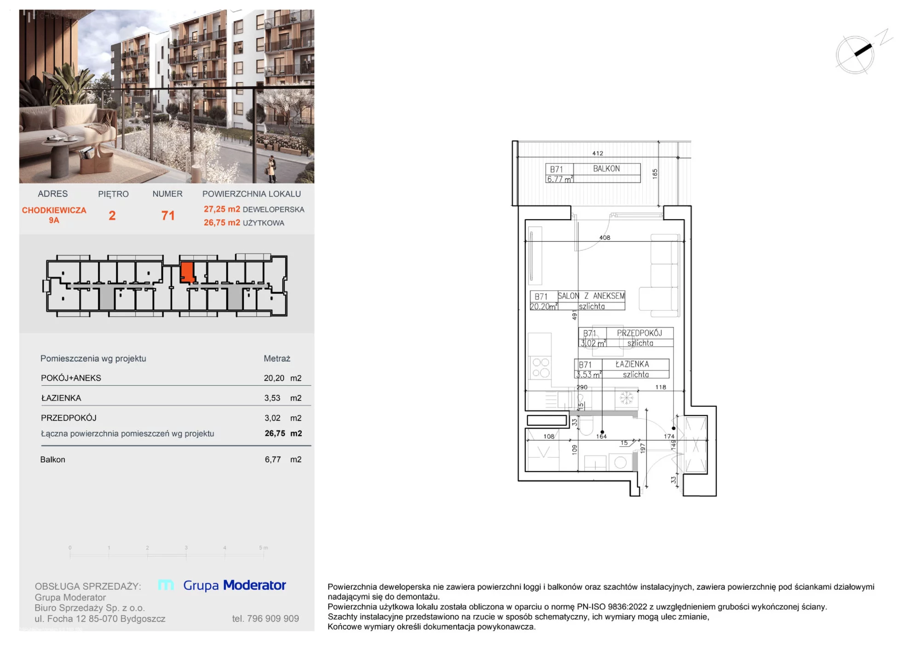Click the refrigerator snowflake symbol
Image resolution: width=920 pixels, height=650 pixels.
[x=627, y=398]
